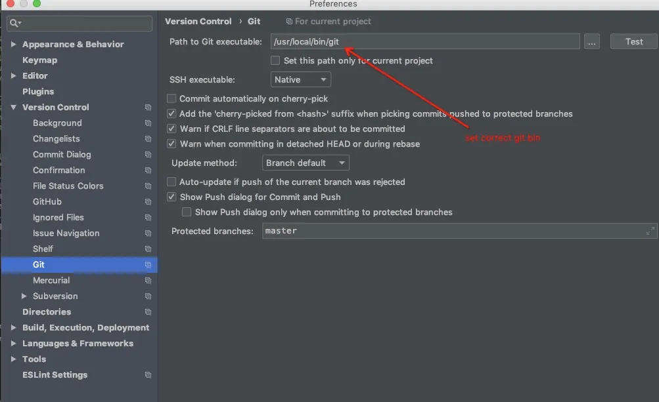The height and width of the screenshot is (402, 659).
Task: Click the project-level icon beside Directories
Action: click(148, 312)
